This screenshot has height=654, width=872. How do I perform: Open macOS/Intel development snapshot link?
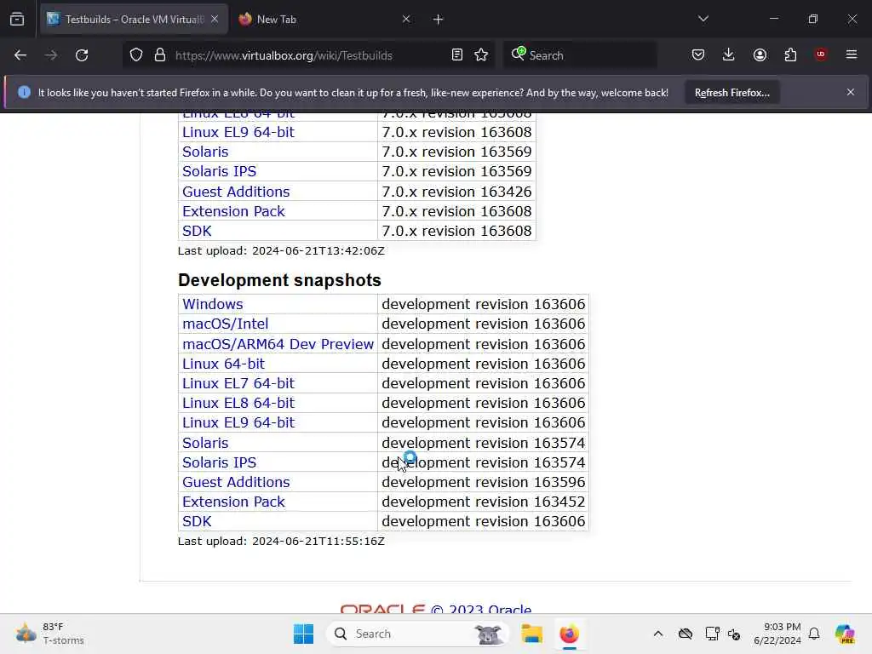225,324
